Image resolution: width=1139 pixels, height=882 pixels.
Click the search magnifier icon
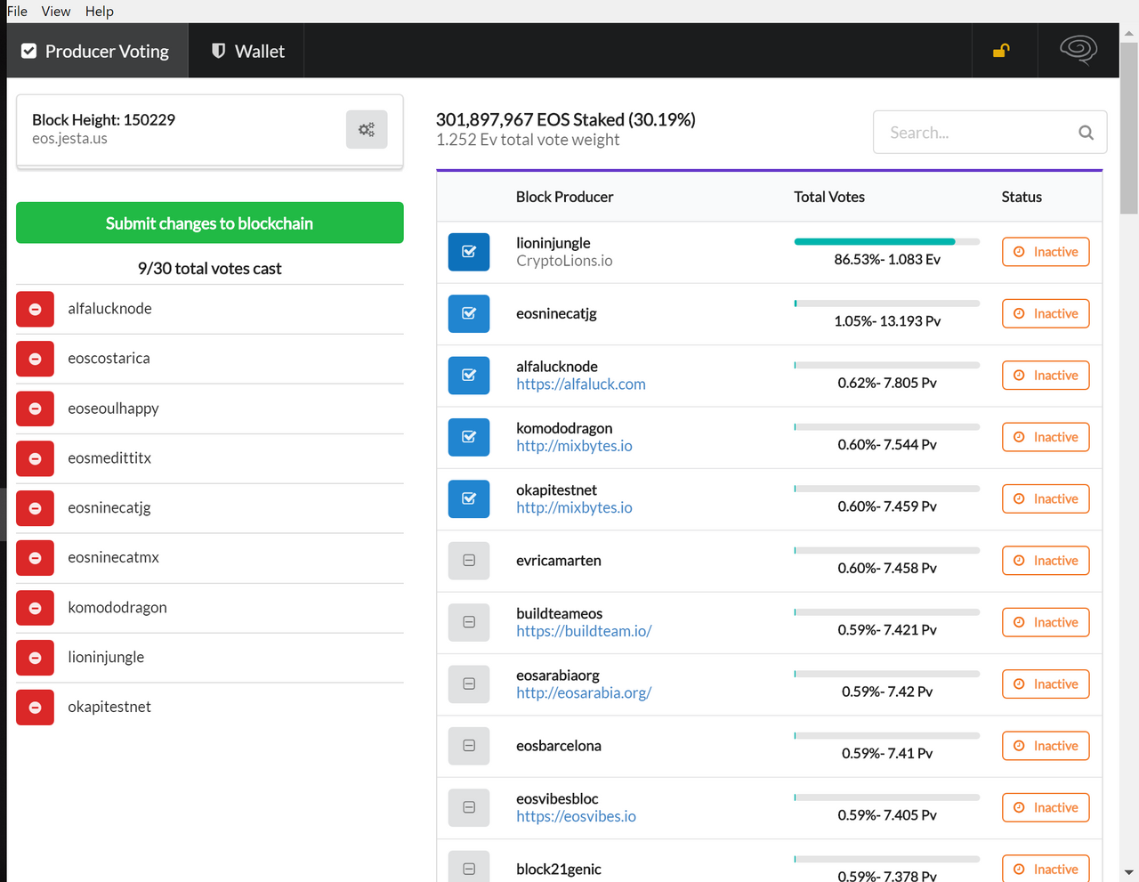click(x=1086, y=133)
